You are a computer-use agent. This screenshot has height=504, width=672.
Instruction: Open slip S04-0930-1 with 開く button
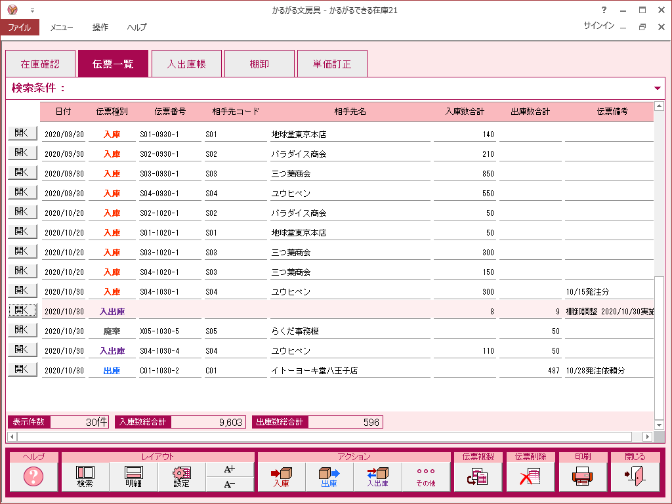click(x=22, y=192)
